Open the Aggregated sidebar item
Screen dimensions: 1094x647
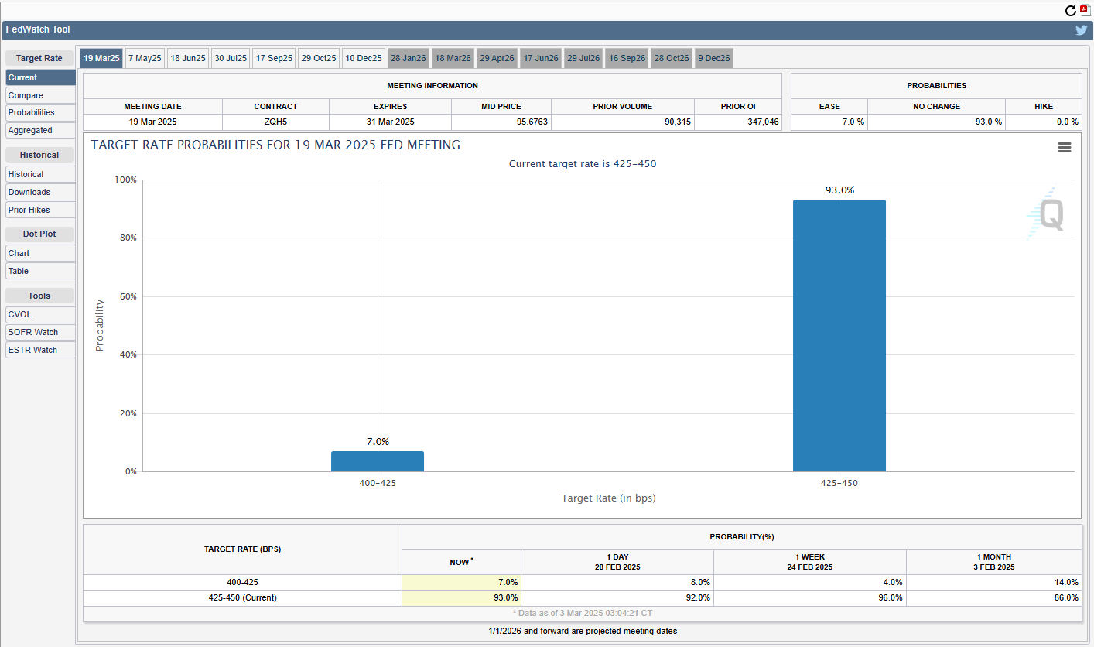40,130
